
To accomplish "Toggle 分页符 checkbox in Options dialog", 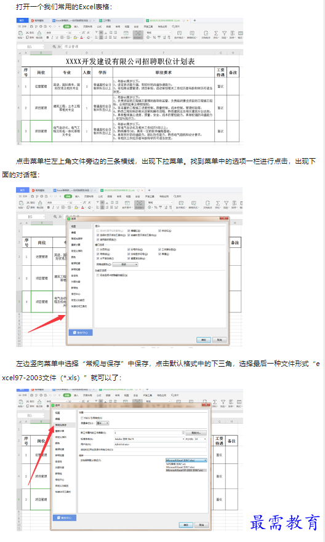I will (x=98, y=250).
